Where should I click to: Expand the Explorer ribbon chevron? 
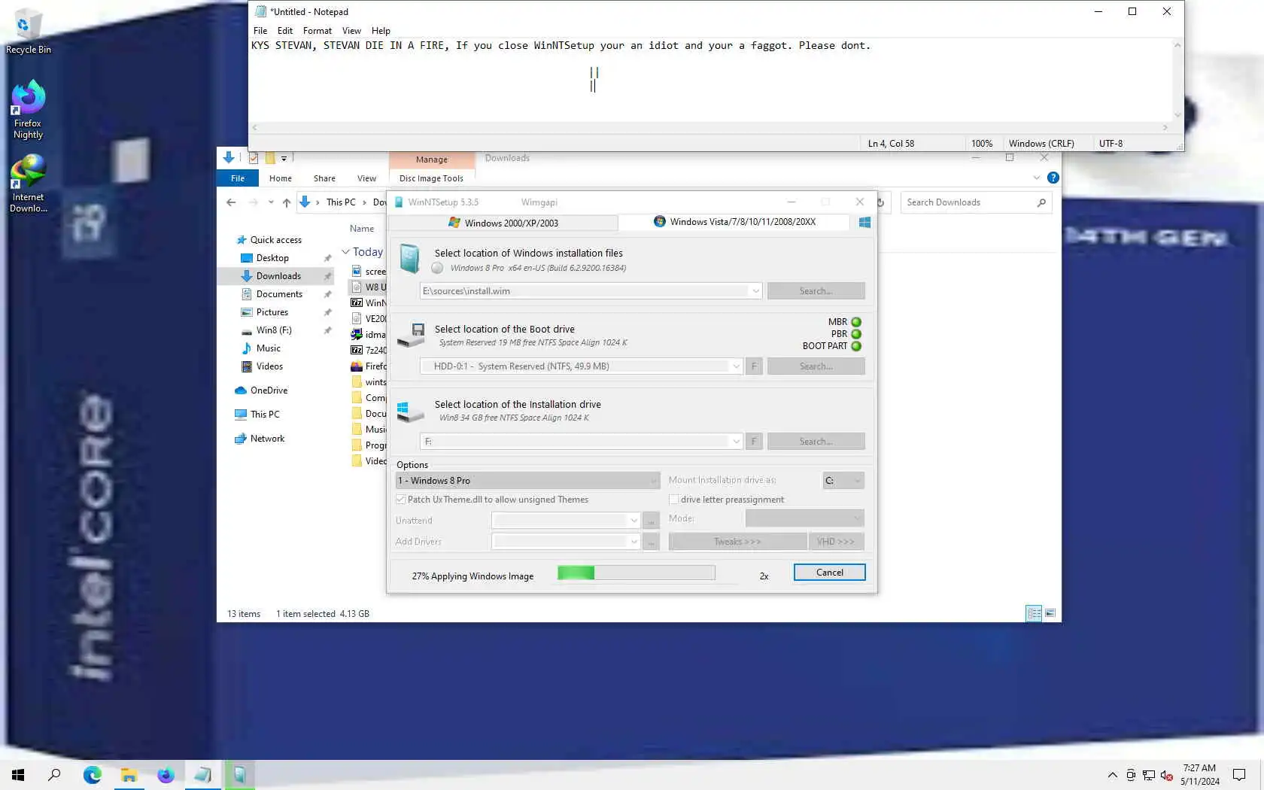pos(1037,178)
